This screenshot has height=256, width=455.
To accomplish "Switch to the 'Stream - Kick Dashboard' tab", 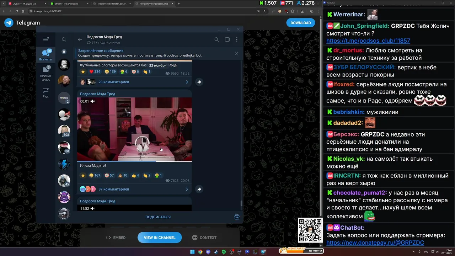I will point(69,4).
